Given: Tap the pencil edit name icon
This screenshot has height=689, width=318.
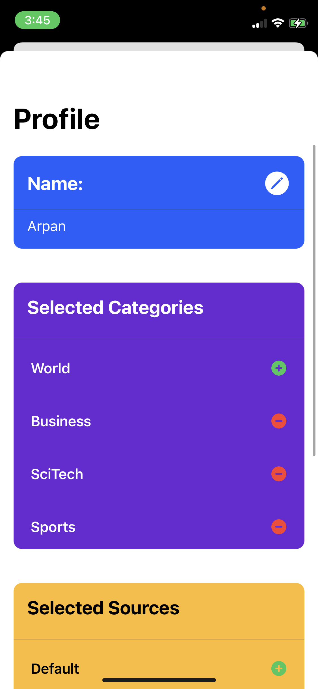Looking at the screenshot, I should (x=277, y=183).
